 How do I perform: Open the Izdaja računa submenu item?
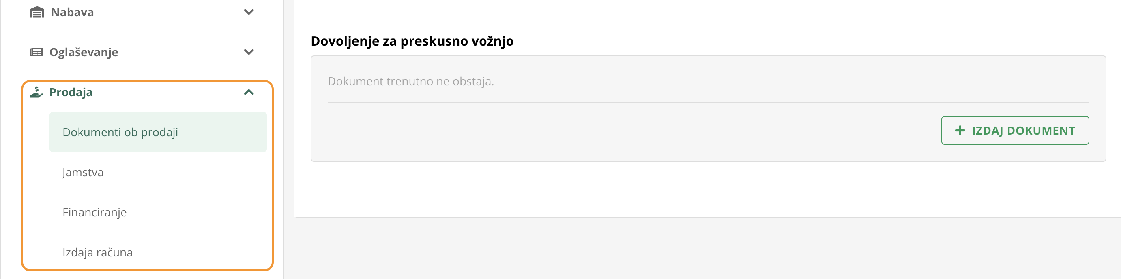click(97, 252)
